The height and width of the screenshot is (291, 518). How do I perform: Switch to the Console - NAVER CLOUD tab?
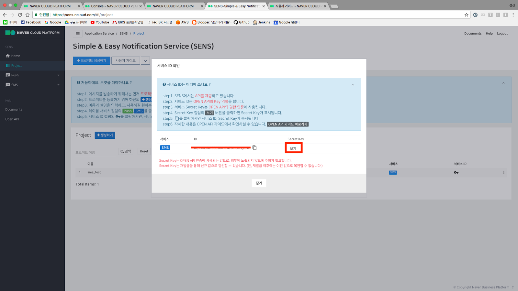[113, 6]
